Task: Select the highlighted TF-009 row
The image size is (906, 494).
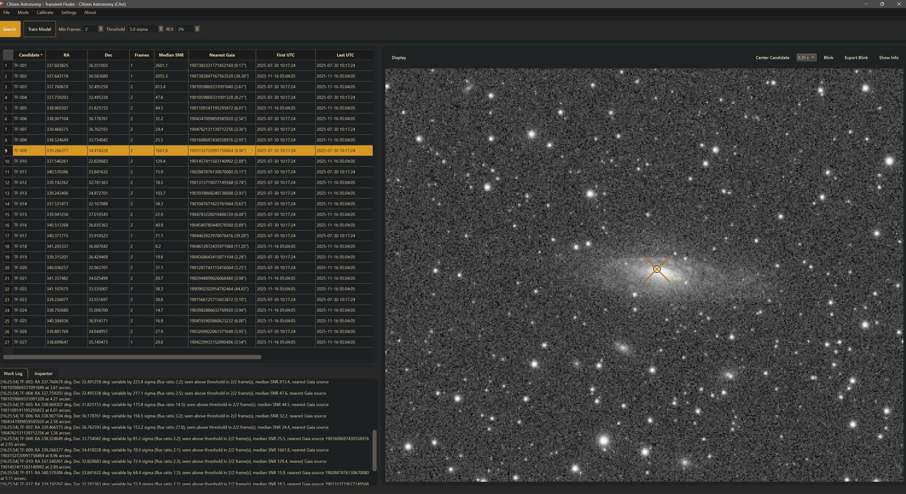Action: [187, 150]
